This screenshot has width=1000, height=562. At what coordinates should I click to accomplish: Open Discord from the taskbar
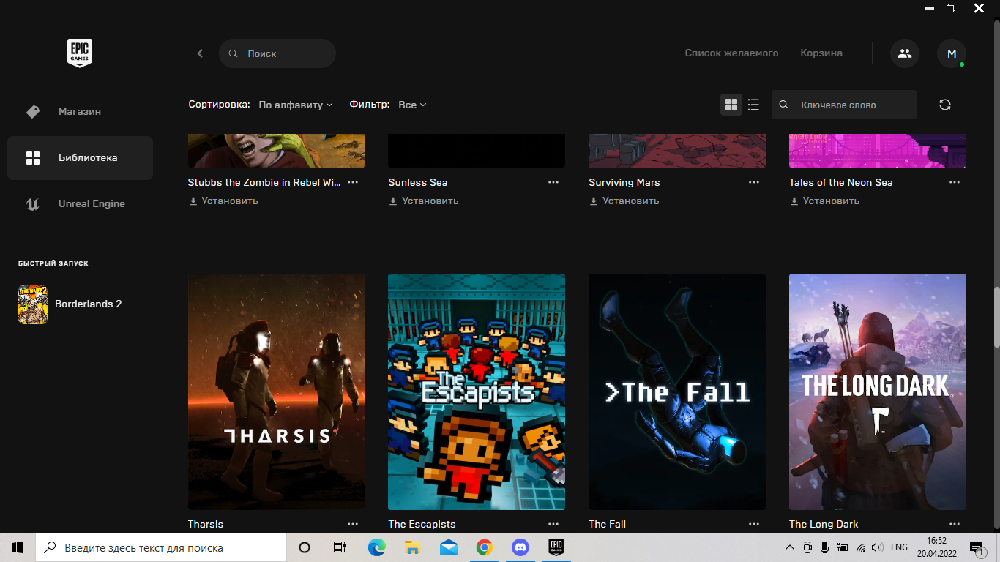520,547
